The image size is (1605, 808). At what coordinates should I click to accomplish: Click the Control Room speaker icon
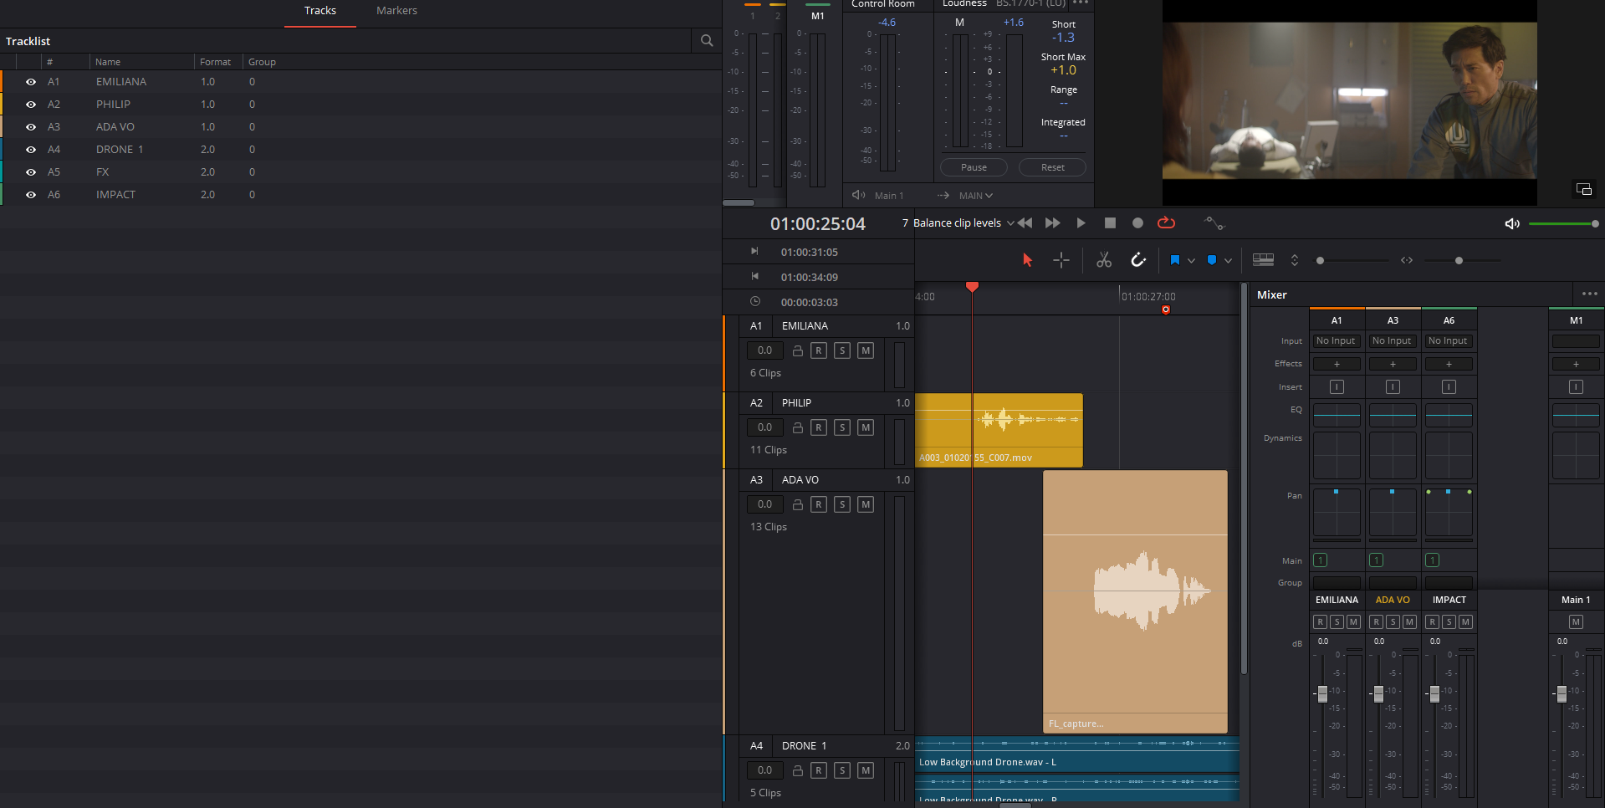coord(858,195)
